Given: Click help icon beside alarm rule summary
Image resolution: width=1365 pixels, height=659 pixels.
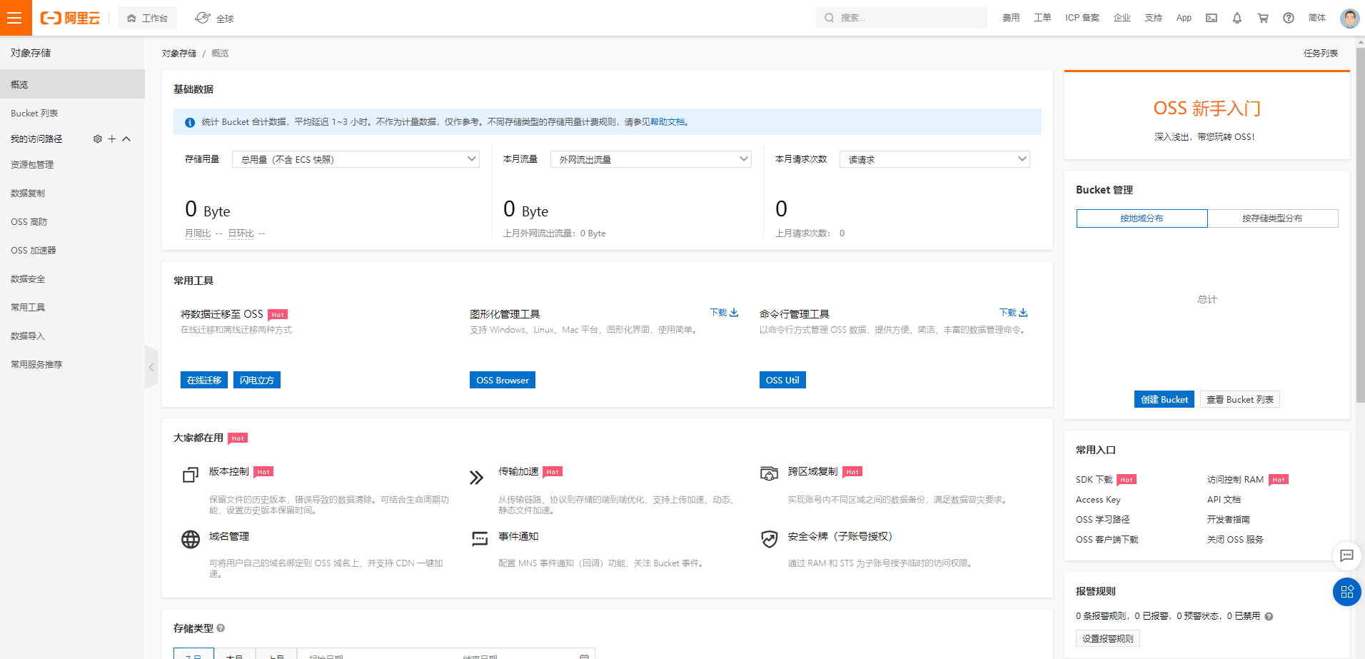Looking at the screenshot, I should [1269, 616].
